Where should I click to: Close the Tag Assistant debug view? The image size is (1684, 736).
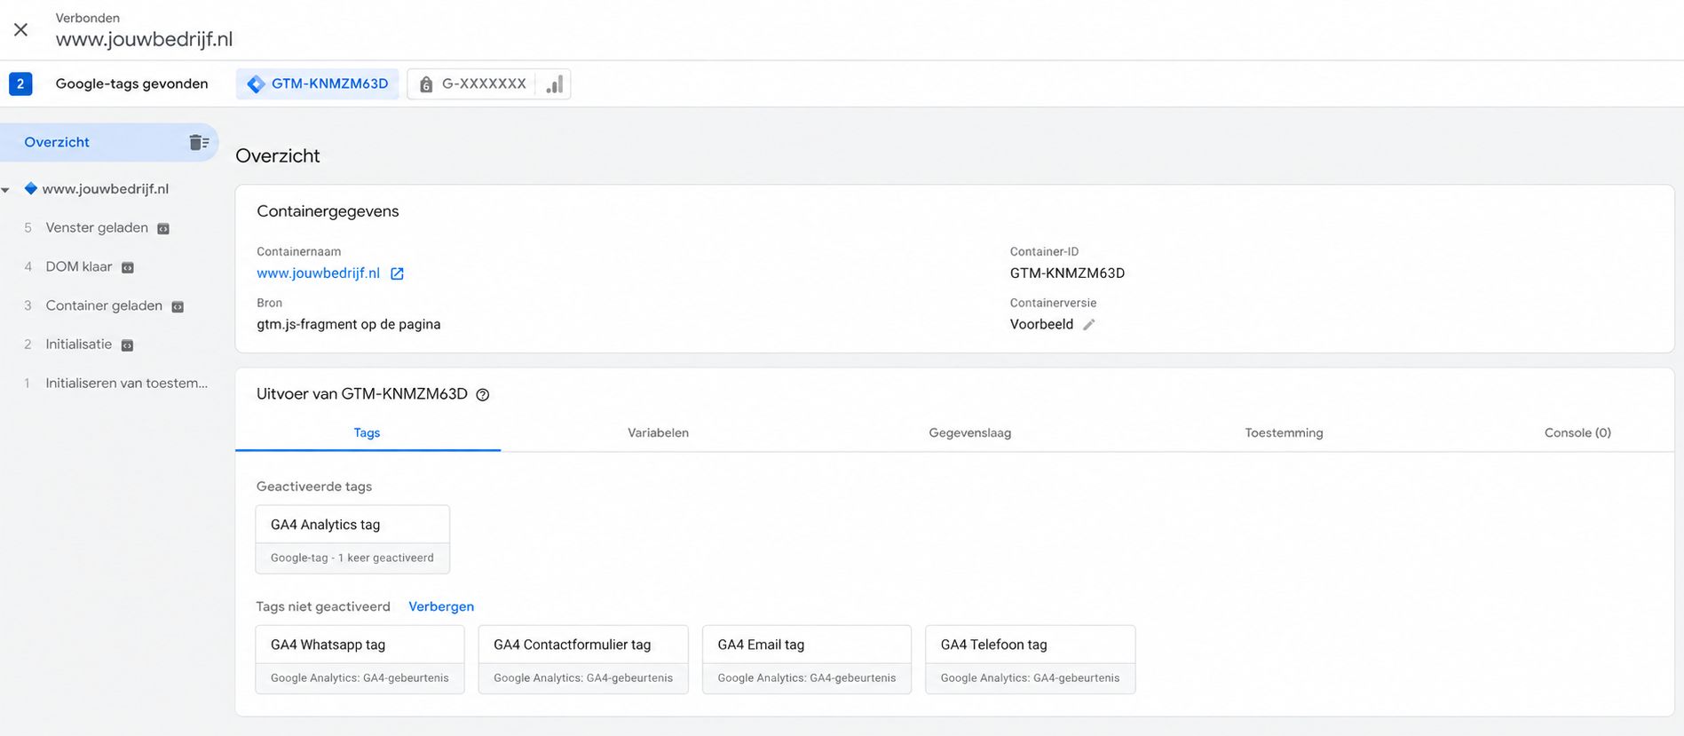point(20,29)
